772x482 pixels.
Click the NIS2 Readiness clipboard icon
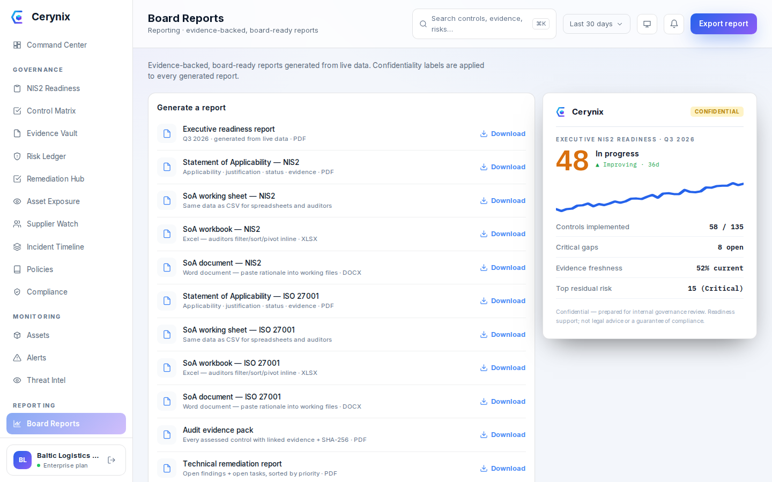tap(17, 88)
